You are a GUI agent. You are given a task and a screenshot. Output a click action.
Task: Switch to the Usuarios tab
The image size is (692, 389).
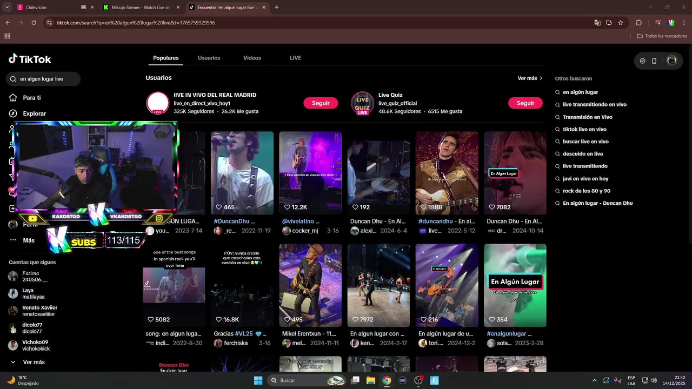click(209, 58)
